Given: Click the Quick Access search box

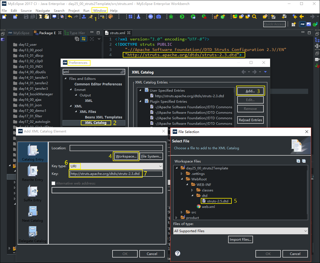Looking at the screenshot, I should click(274, 24).
